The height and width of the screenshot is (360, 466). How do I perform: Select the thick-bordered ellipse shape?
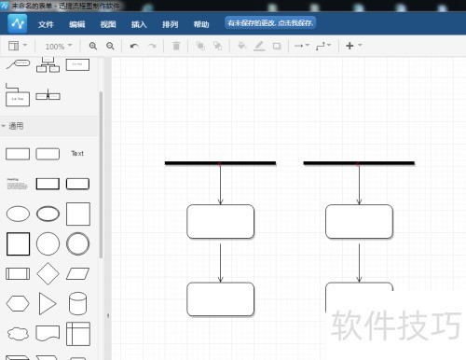48,214
